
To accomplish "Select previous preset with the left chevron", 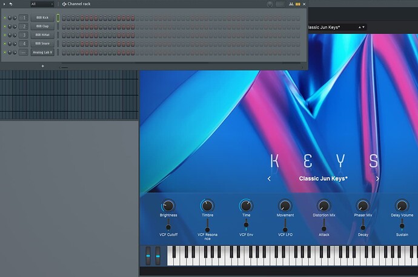I will (269, 179).
